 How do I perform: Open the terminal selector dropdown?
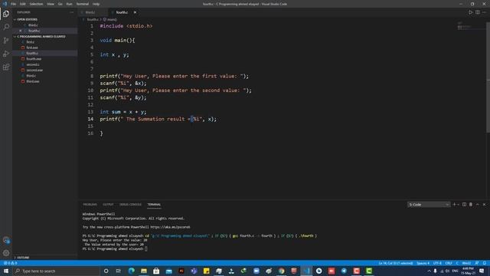tap(429, 205)
